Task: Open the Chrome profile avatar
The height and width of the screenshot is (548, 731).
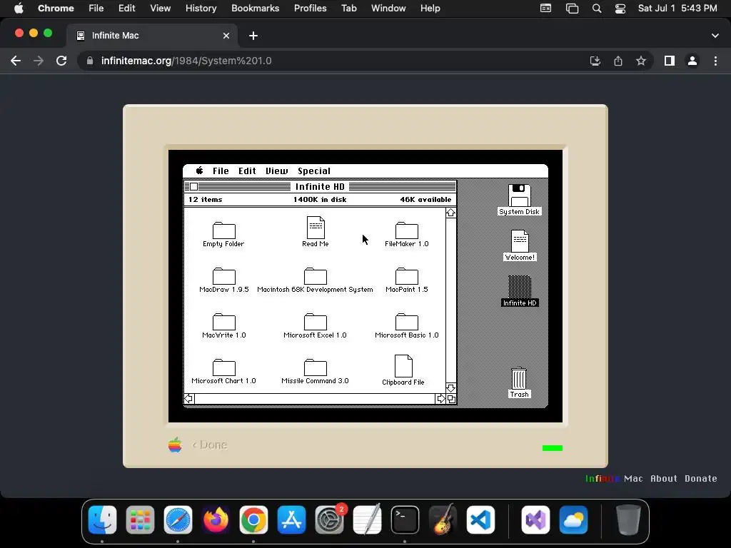Action: 692,61
